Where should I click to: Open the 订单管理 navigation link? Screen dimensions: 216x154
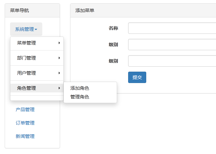(x=25, y=123)
